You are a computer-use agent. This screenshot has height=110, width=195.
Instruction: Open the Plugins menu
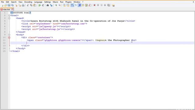point(68,2)
